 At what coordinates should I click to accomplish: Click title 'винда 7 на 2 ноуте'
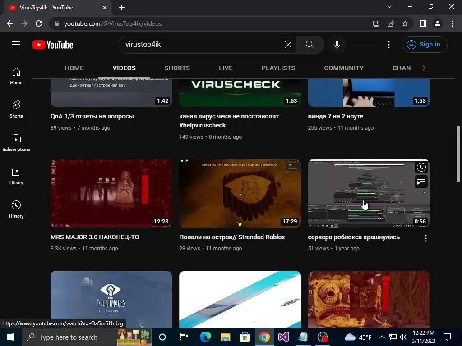(x=335, y=117)
